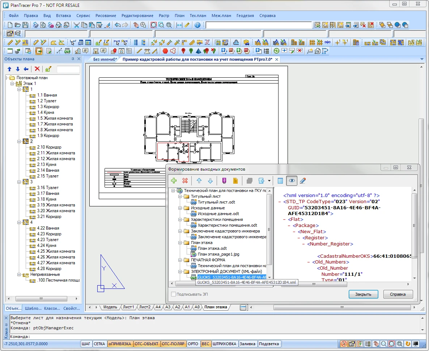Open the export dropdown arrow in dialog toolbar
Viewport: 429px width, 351px height.
[x=269, y=181]
